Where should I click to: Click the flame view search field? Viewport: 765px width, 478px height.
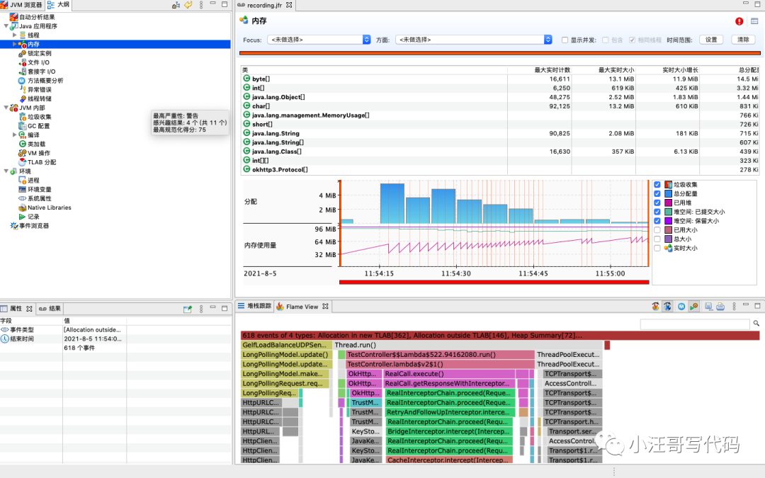695,324
